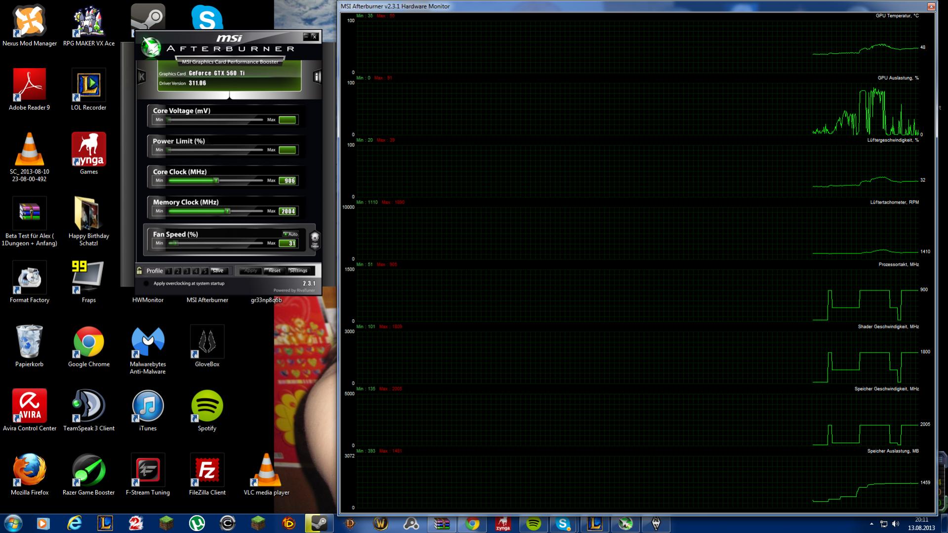The width and height of the screenshot is (948, 533).
Task: Open Zynga Games desktop icon
Action: (89, 154)
